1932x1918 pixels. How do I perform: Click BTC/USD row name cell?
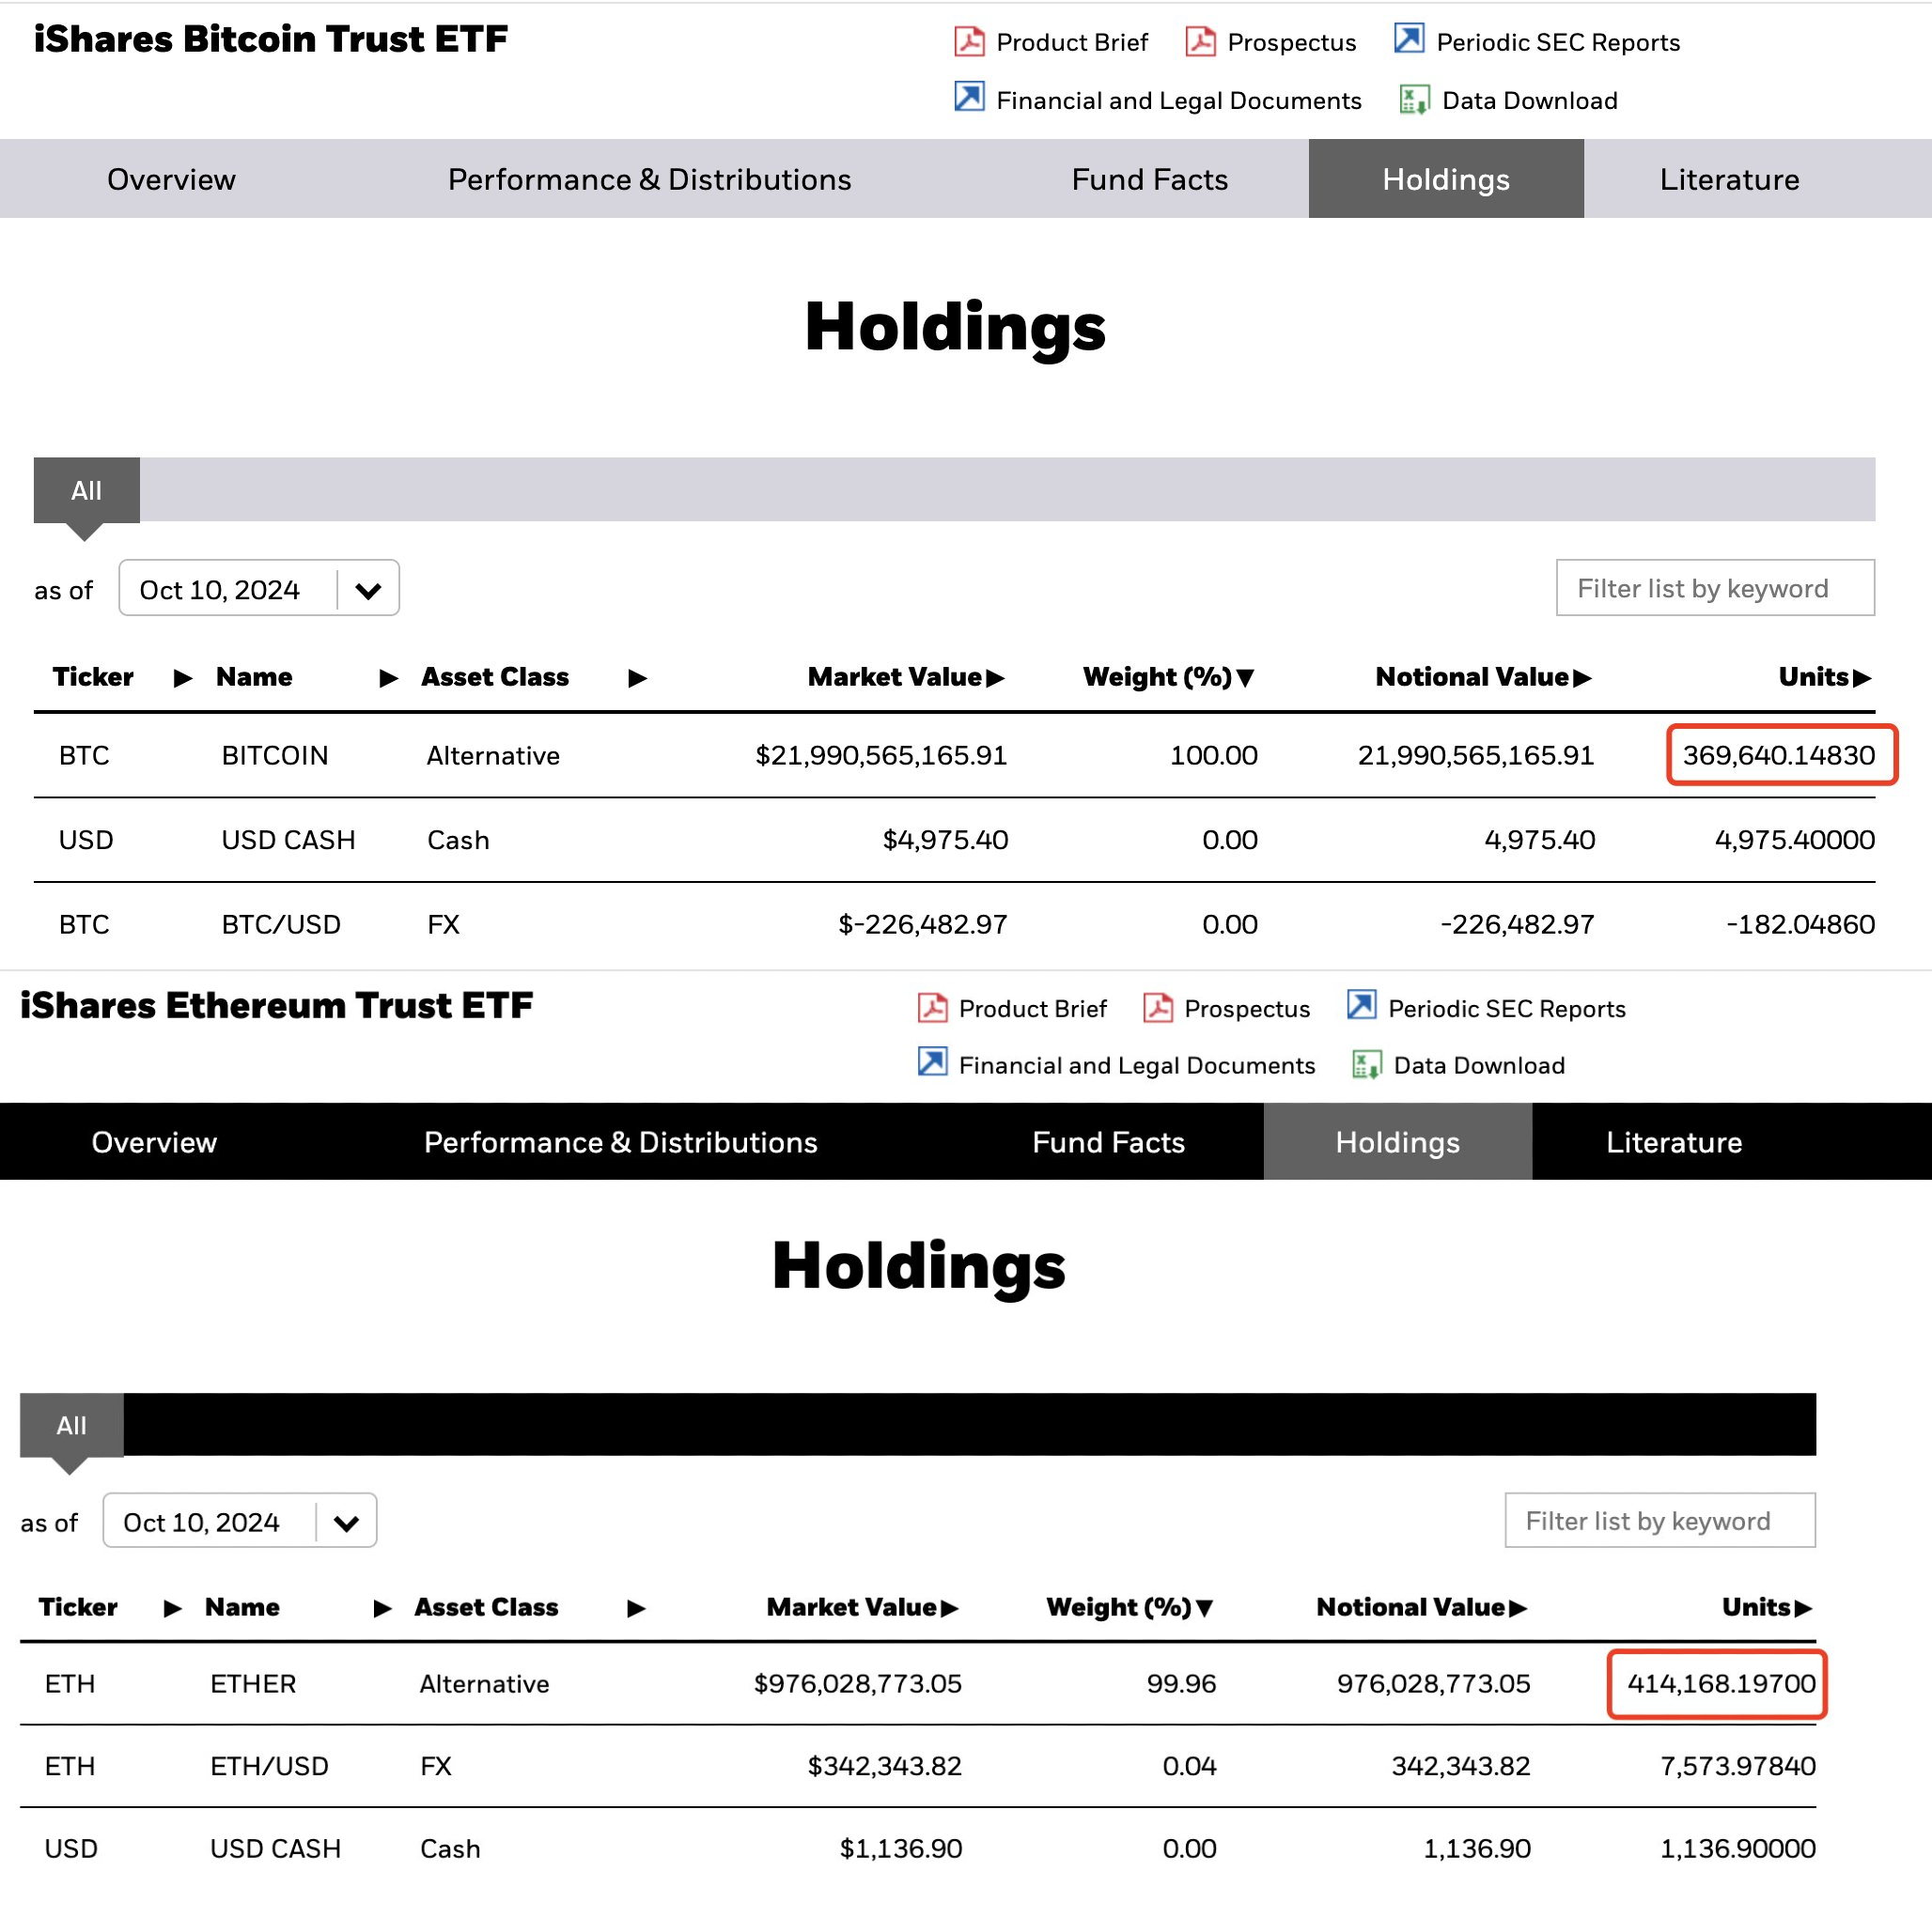pyautogui.click(x=281, y=923)
